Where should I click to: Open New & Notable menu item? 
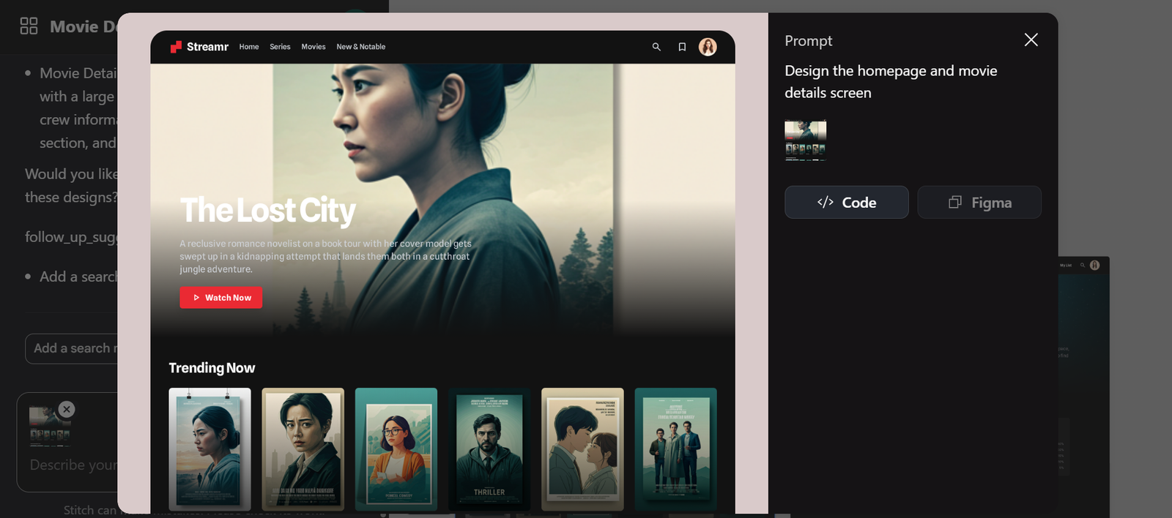(x=360, y=47)
